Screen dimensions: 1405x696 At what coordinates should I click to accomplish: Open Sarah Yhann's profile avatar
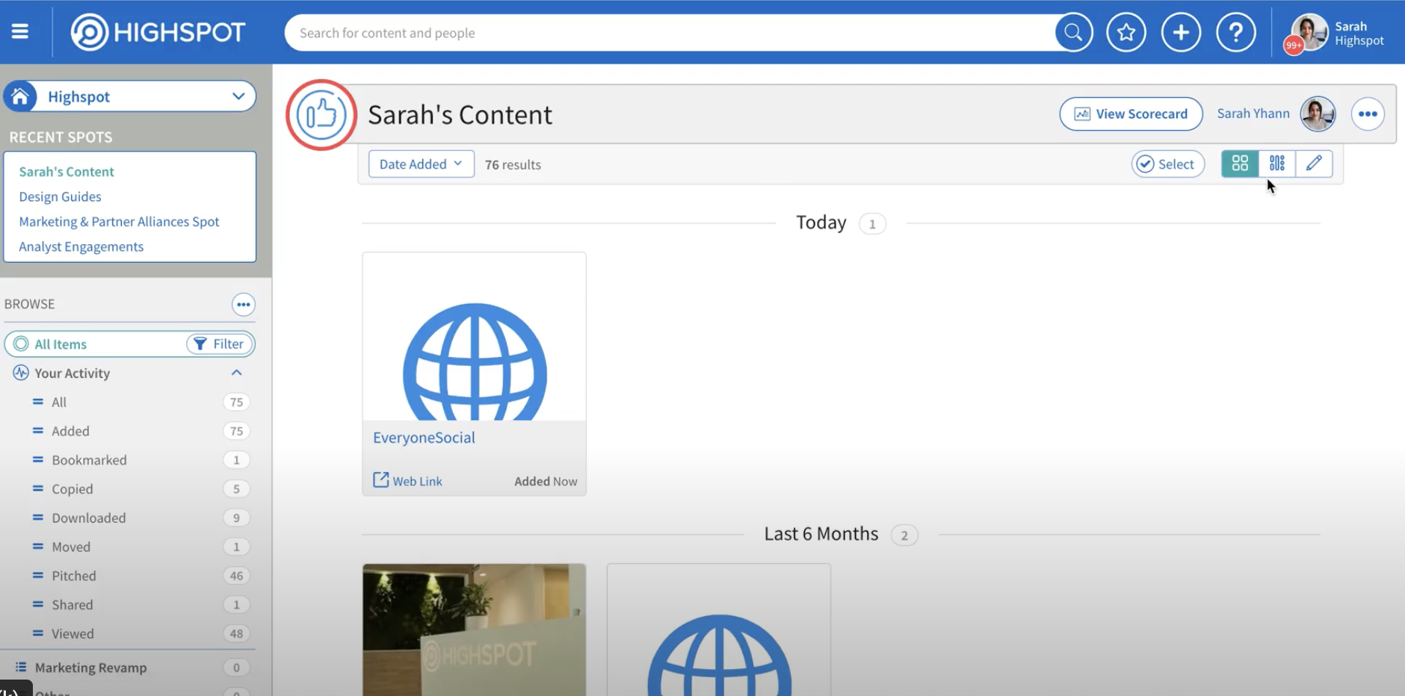point(1317,114)
